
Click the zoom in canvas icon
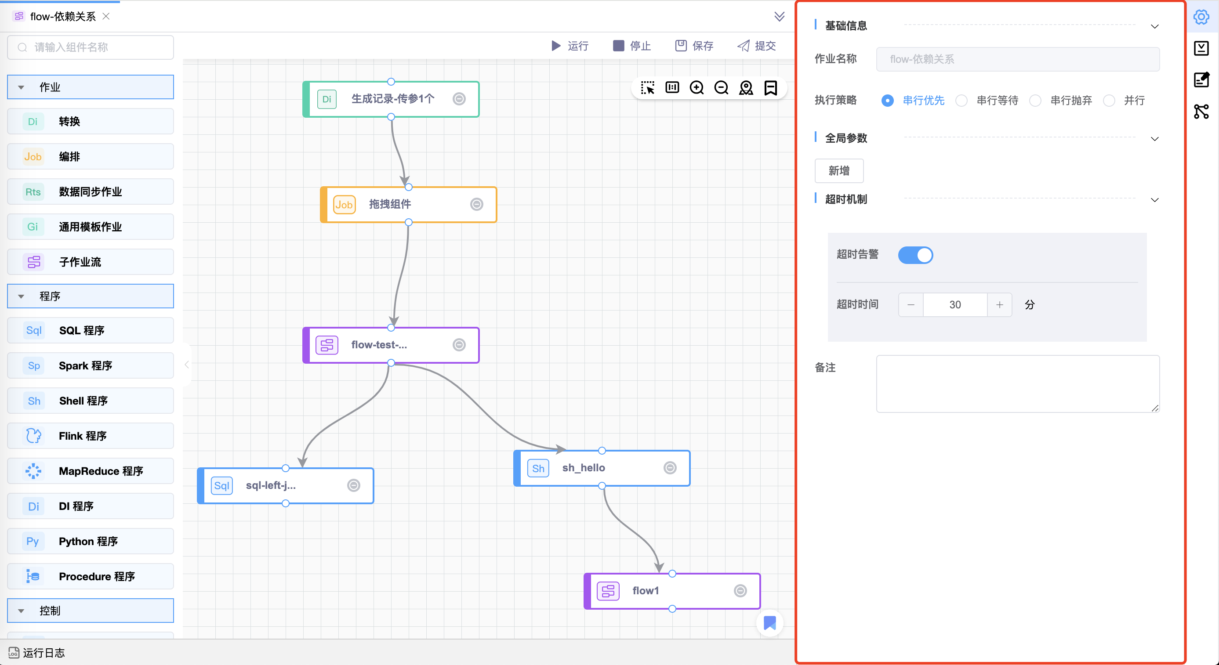(x=697, y=88)
